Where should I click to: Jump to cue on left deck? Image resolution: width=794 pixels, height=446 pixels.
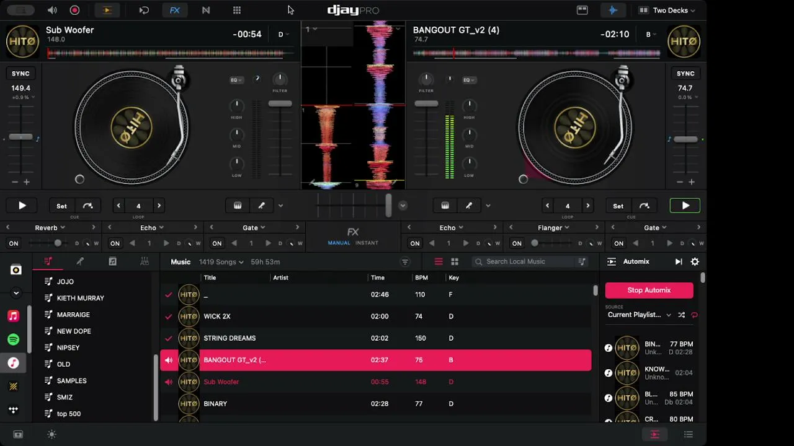click(x=87, y=206)
